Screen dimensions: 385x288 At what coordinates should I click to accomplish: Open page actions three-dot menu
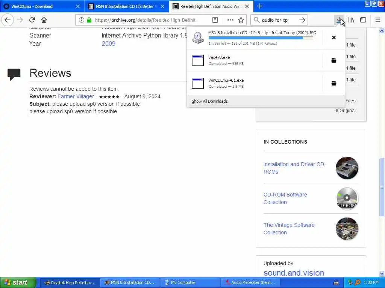pyautogui.click(x=230, y=20)
